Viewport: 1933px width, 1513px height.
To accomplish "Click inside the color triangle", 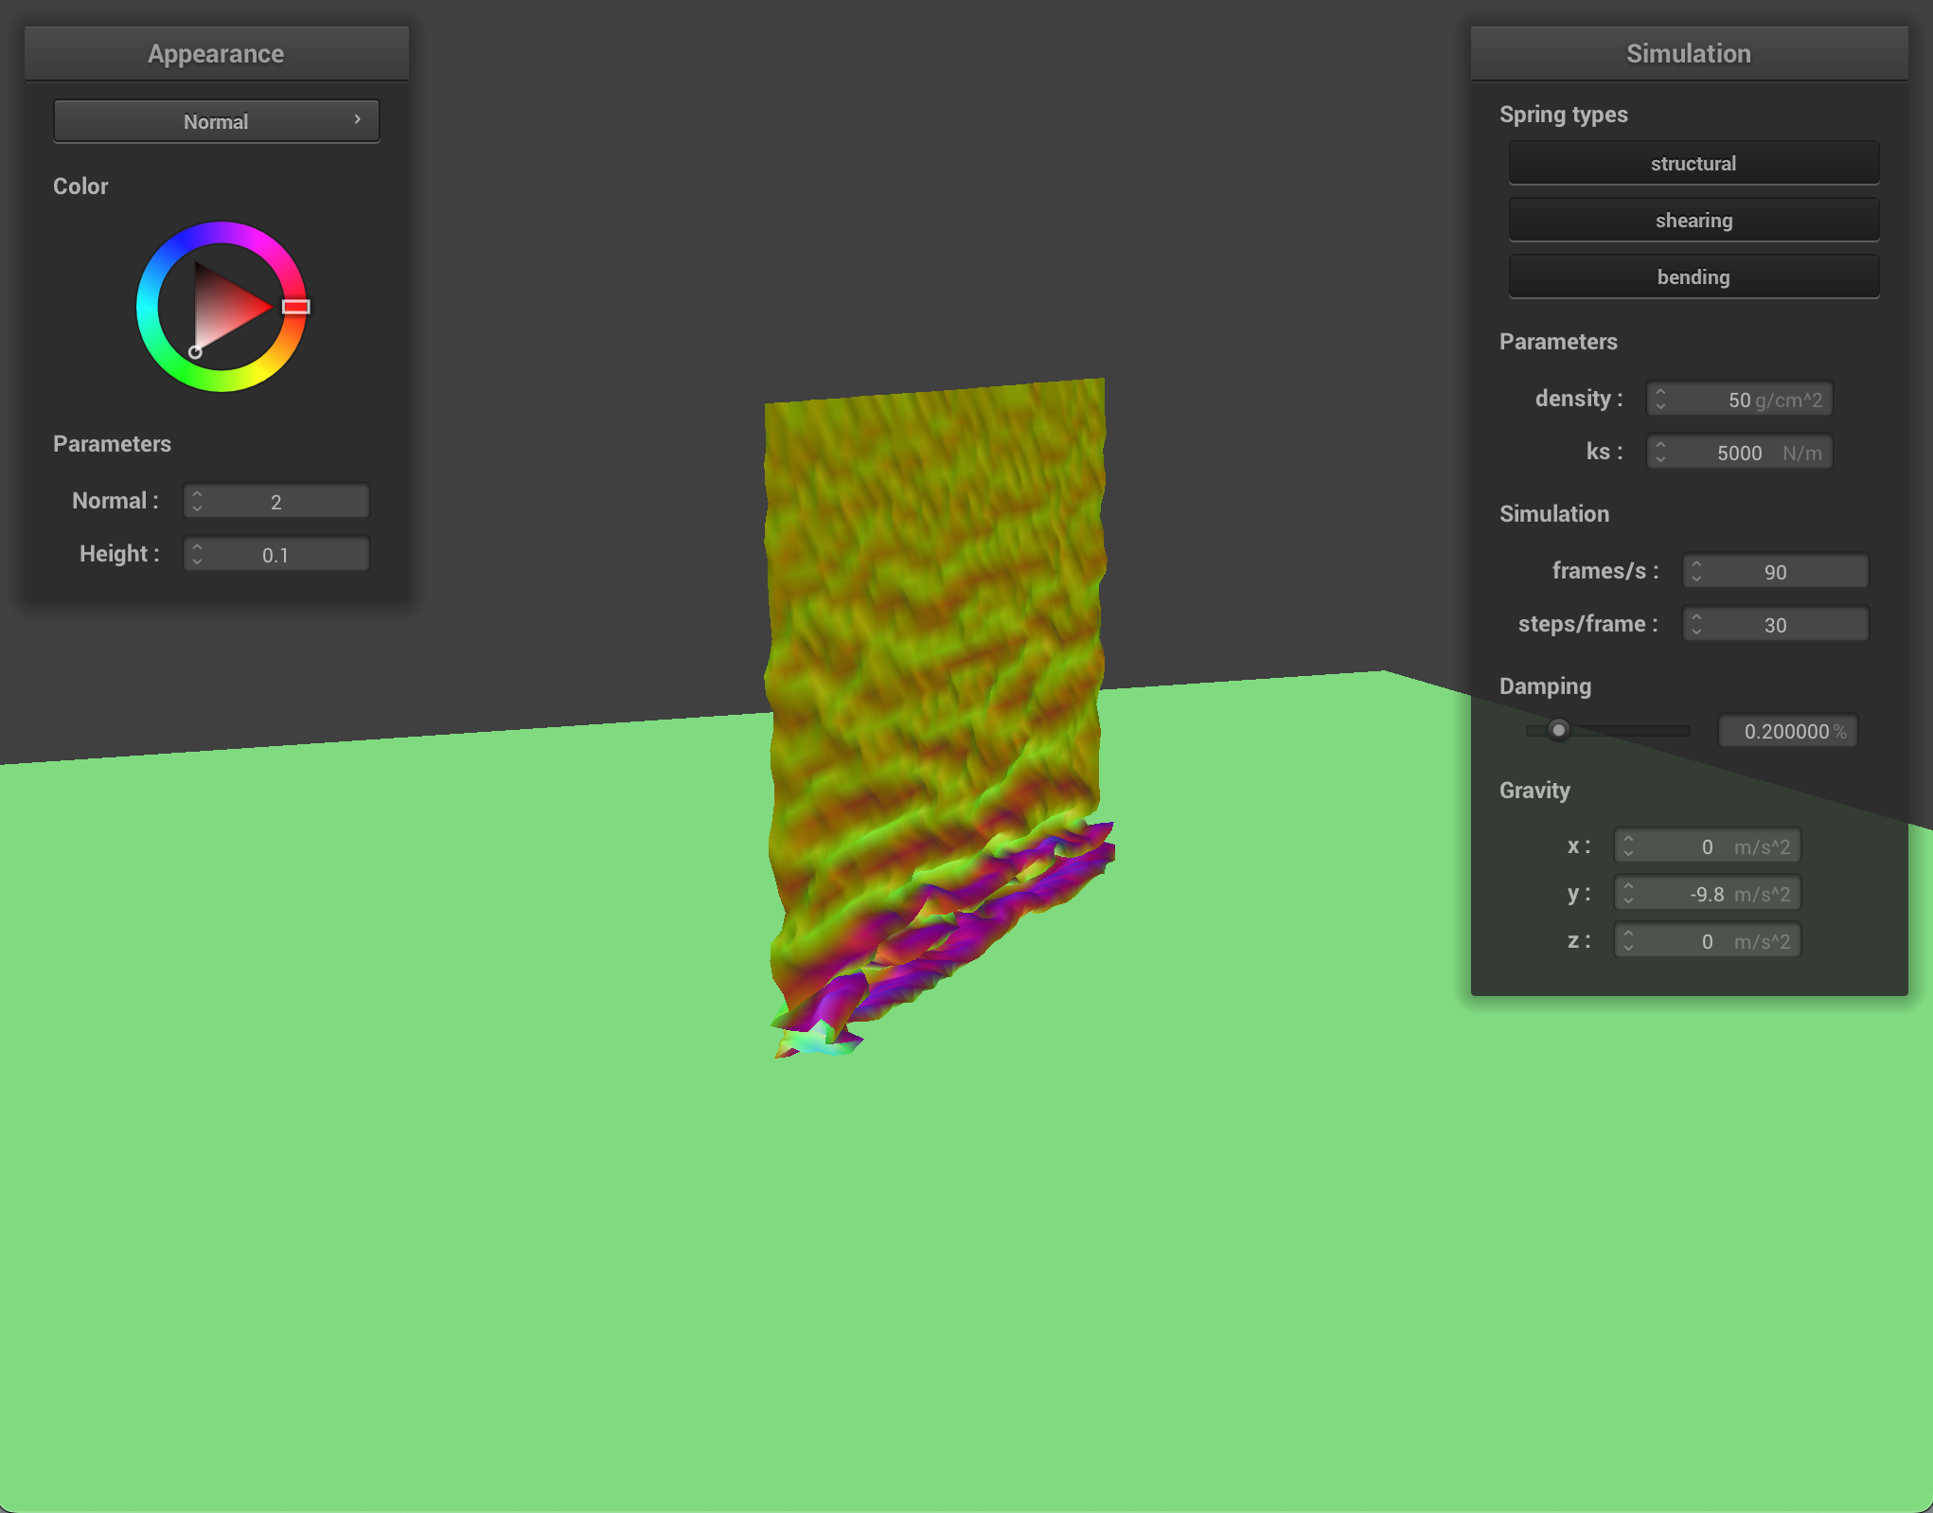I will pyautogui.click(x=222, y=307).
